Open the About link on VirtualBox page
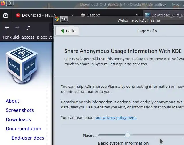This screenshot has height=145, width=184. tap(13, 101)
